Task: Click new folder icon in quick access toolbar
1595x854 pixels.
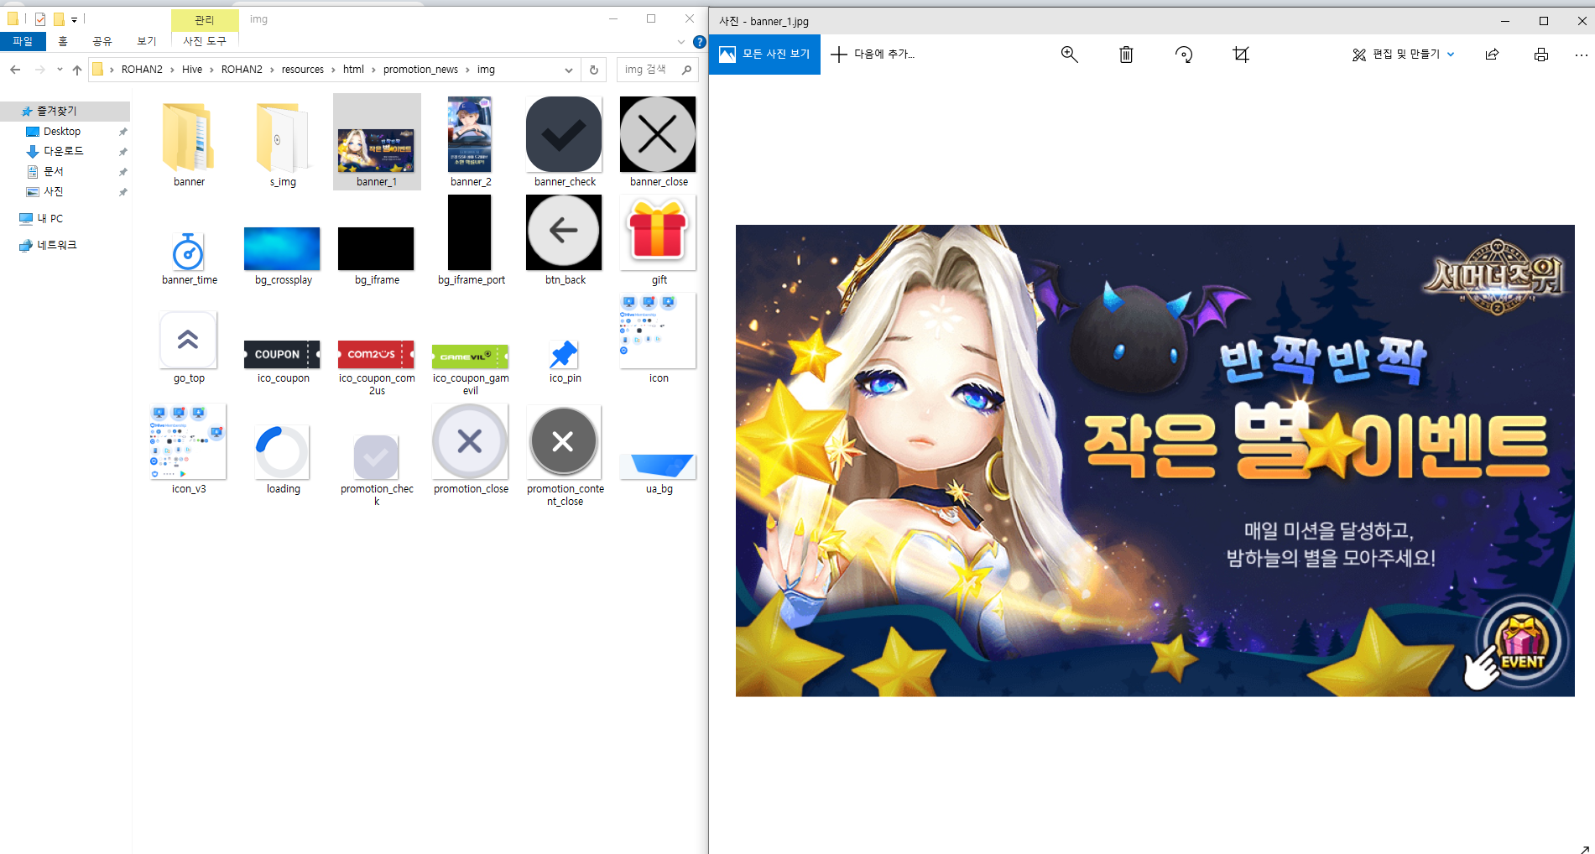Action: 59,19
